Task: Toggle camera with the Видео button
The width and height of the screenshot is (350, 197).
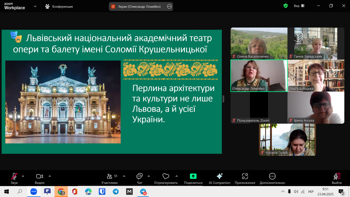Action: pos(40,176)
